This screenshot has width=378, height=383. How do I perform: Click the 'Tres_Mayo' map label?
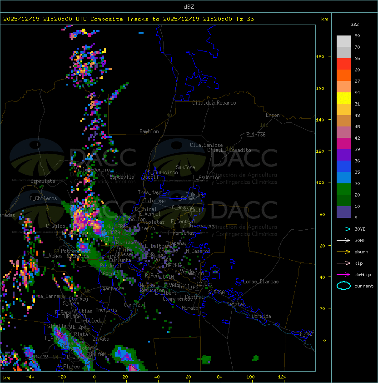click(150, 192)
